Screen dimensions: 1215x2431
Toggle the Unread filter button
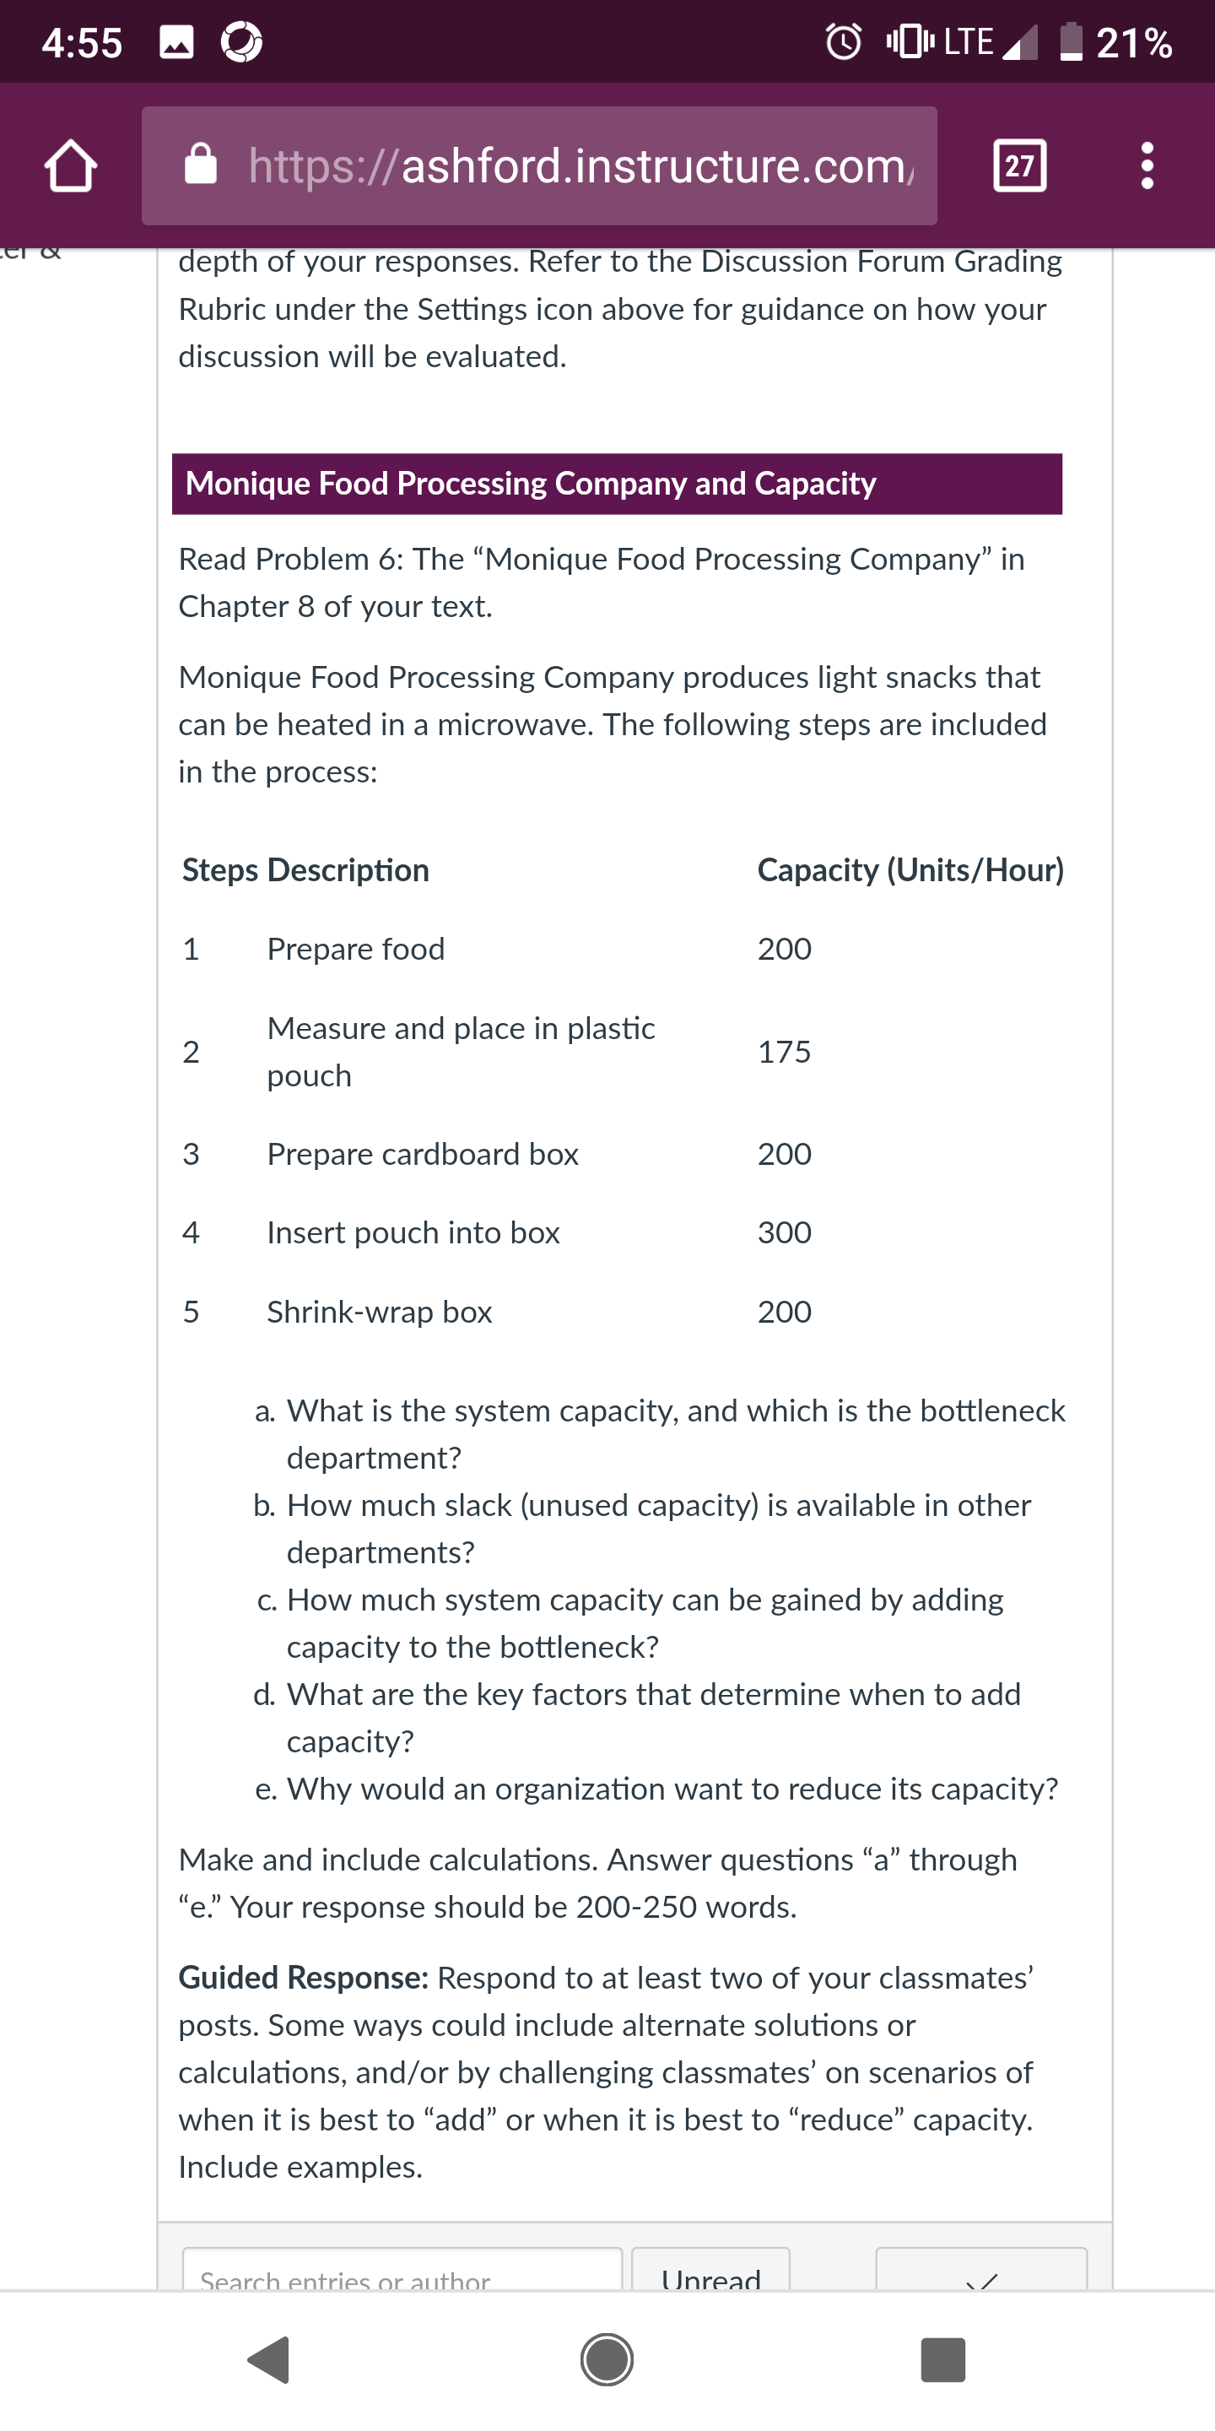(x=710, y=2270)
